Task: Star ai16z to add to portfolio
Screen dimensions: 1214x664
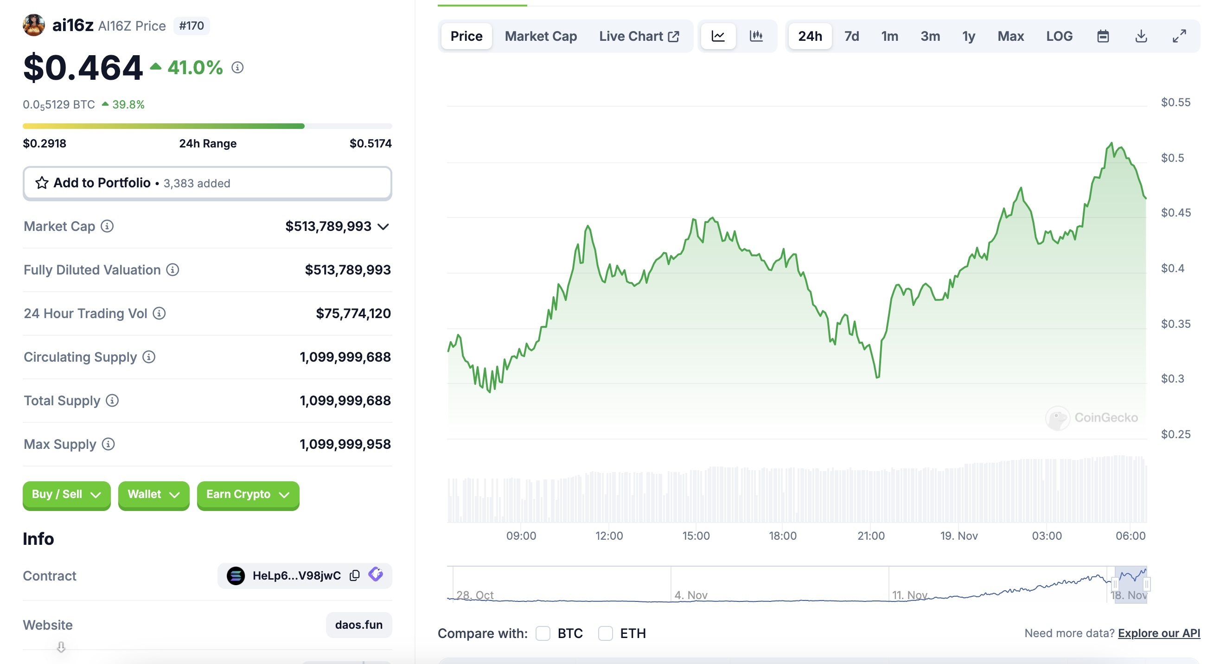Action: (x=42, y=183)
